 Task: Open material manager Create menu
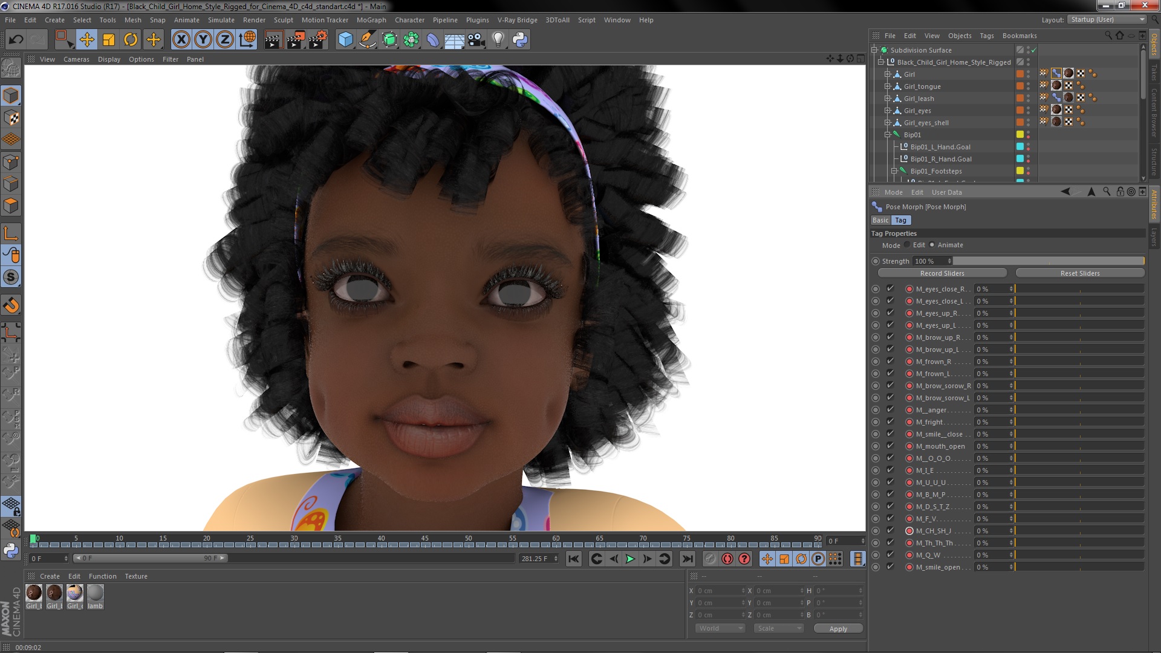(50, 576)
